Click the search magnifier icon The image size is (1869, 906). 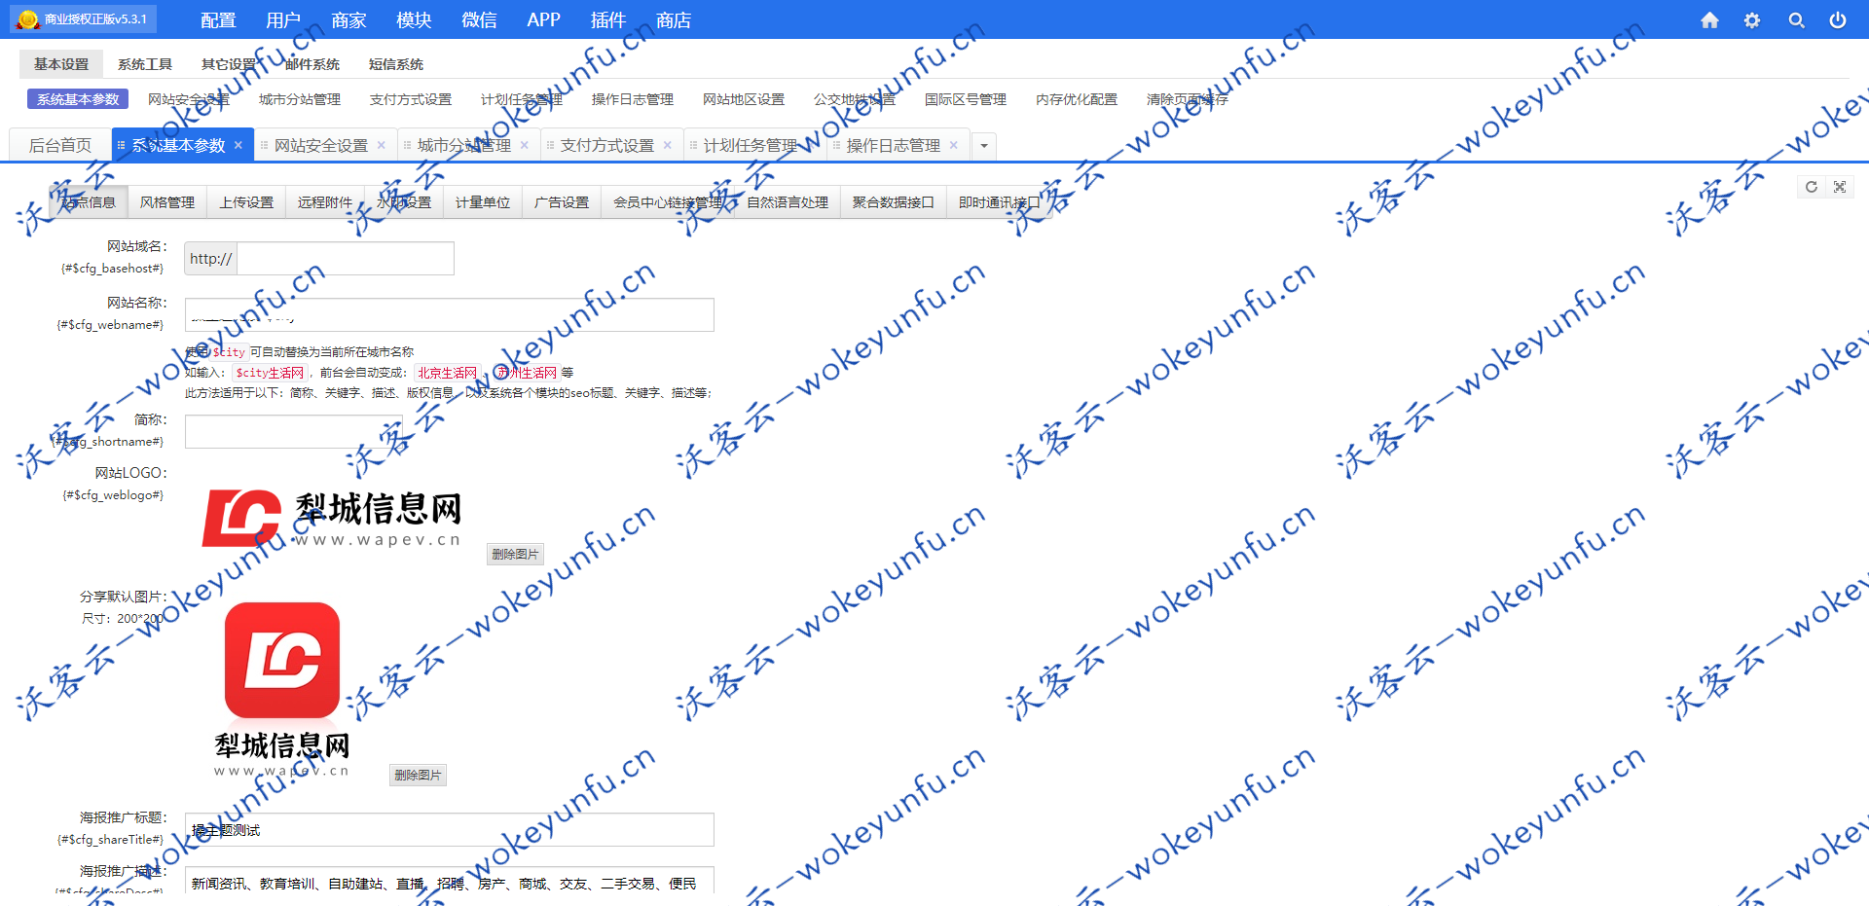click(x=1796, y=19)
